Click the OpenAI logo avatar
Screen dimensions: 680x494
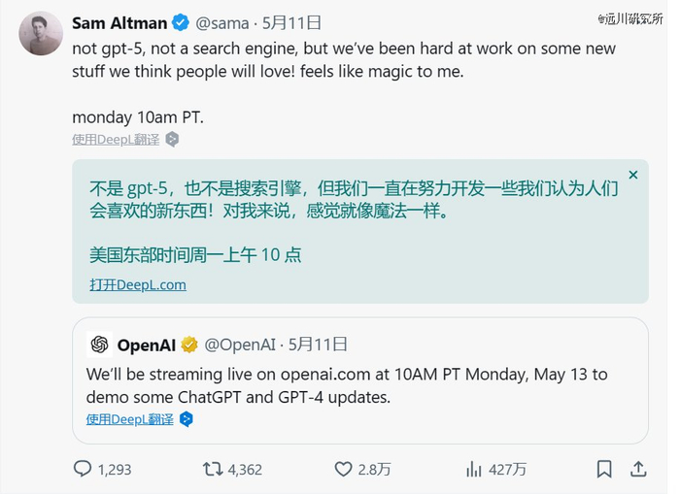click(99, 345)
